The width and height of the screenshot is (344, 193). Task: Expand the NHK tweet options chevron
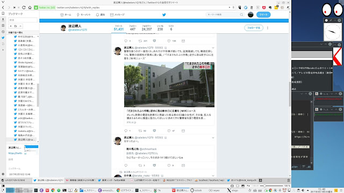213,48
